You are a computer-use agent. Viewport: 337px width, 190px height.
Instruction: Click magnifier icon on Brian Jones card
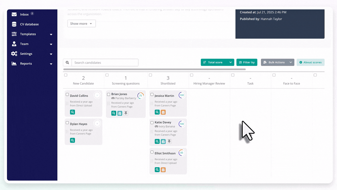(x=114, y=113)
